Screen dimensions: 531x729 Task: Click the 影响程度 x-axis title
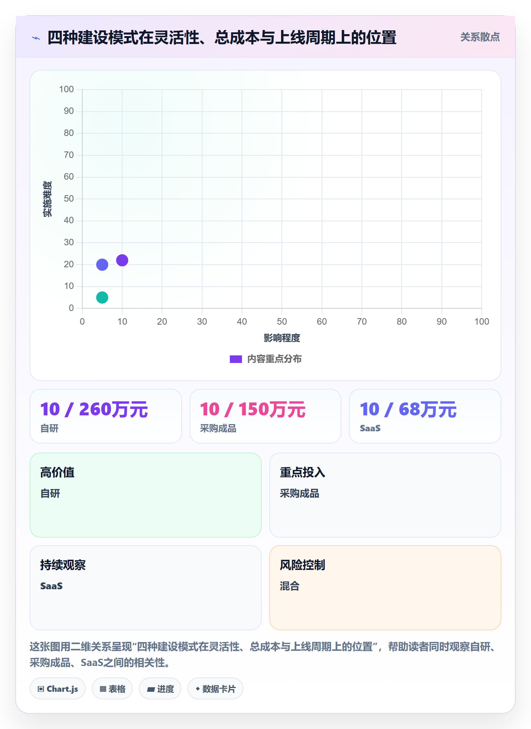click(x=282, y=338)
